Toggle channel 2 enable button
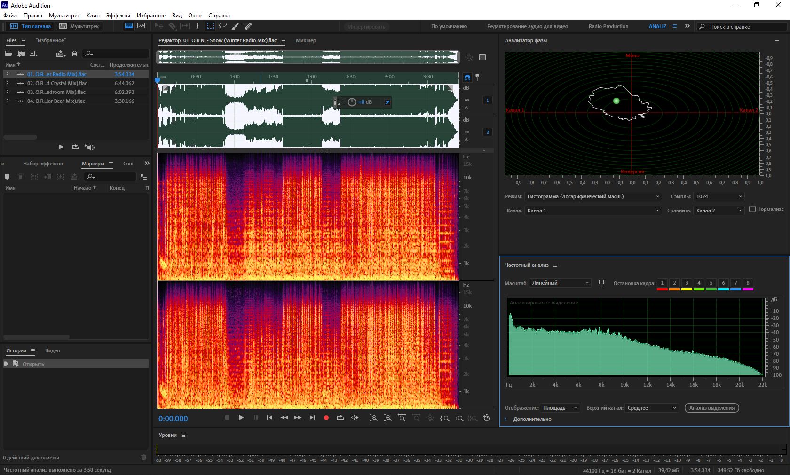Image resolution: width=790 pixels, height=475 pixels. (487, 132)
